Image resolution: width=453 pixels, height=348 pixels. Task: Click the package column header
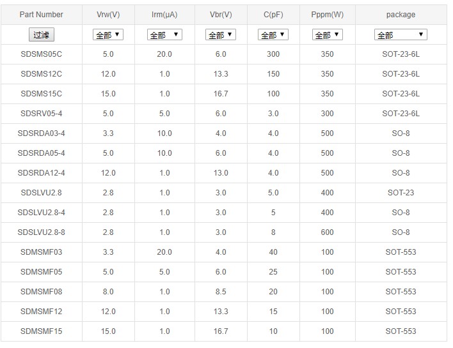pos(401,15)
